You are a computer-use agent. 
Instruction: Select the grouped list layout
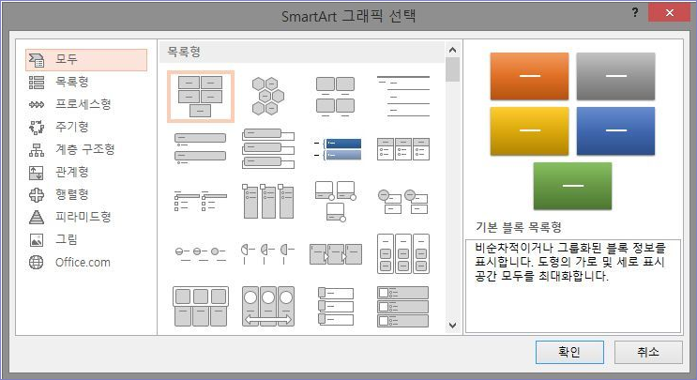201,306
